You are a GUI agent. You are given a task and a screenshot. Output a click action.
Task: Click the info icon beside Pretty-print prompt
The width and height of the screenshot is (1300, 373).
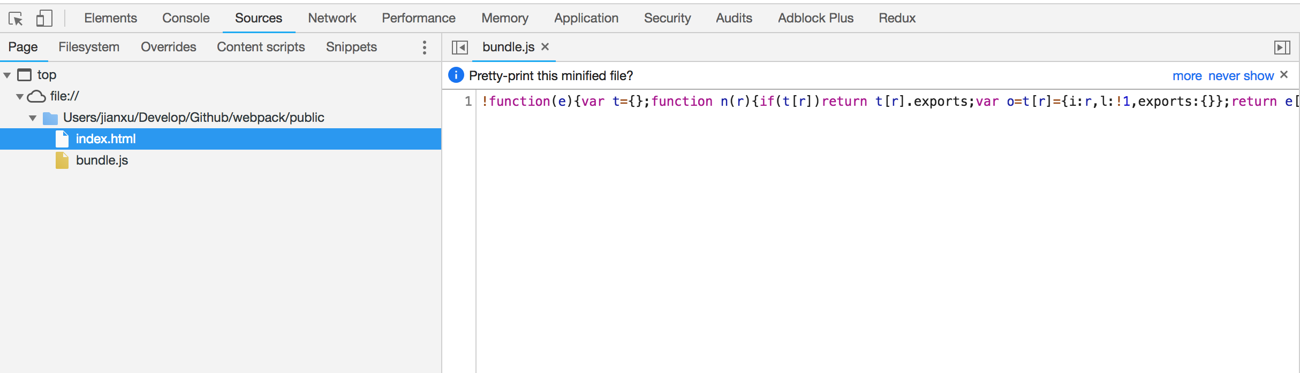[456, 75]
